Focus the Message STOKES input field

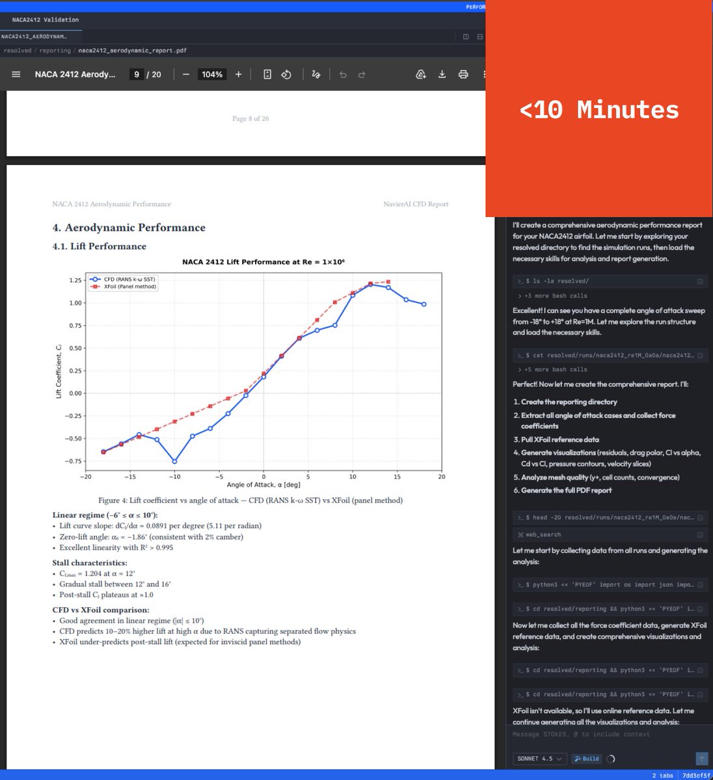point(610,734)
